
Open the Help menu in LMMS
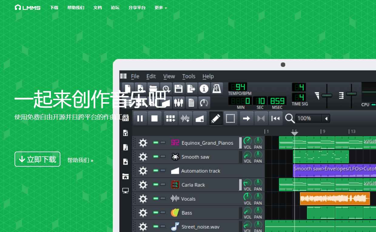point(208,76)
